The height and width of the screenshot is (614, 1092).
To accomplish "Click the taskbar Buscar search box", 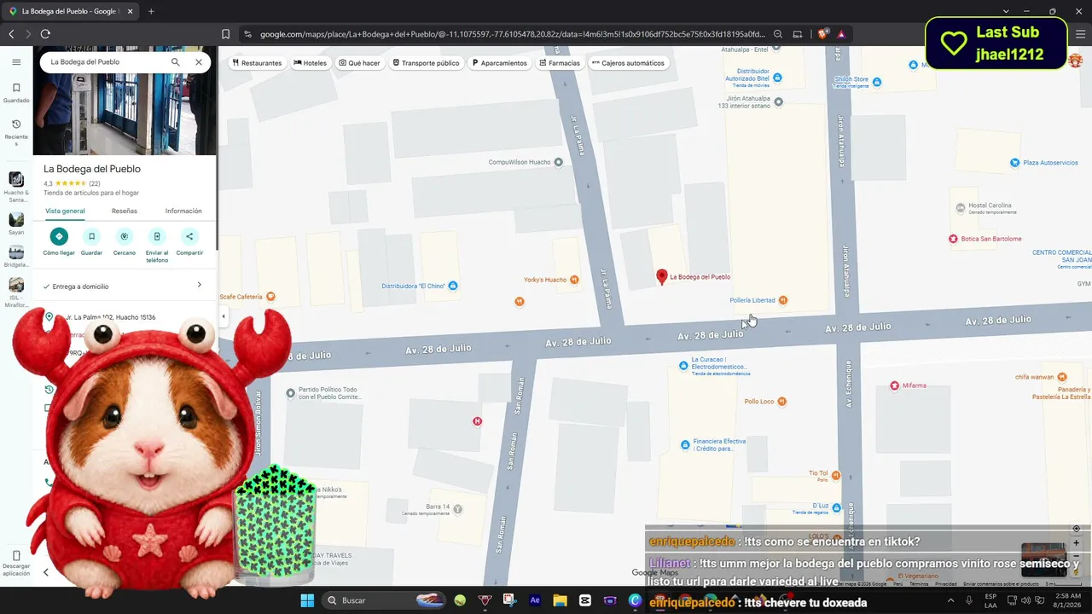I will pyautogui.click(x=386, y=600).
